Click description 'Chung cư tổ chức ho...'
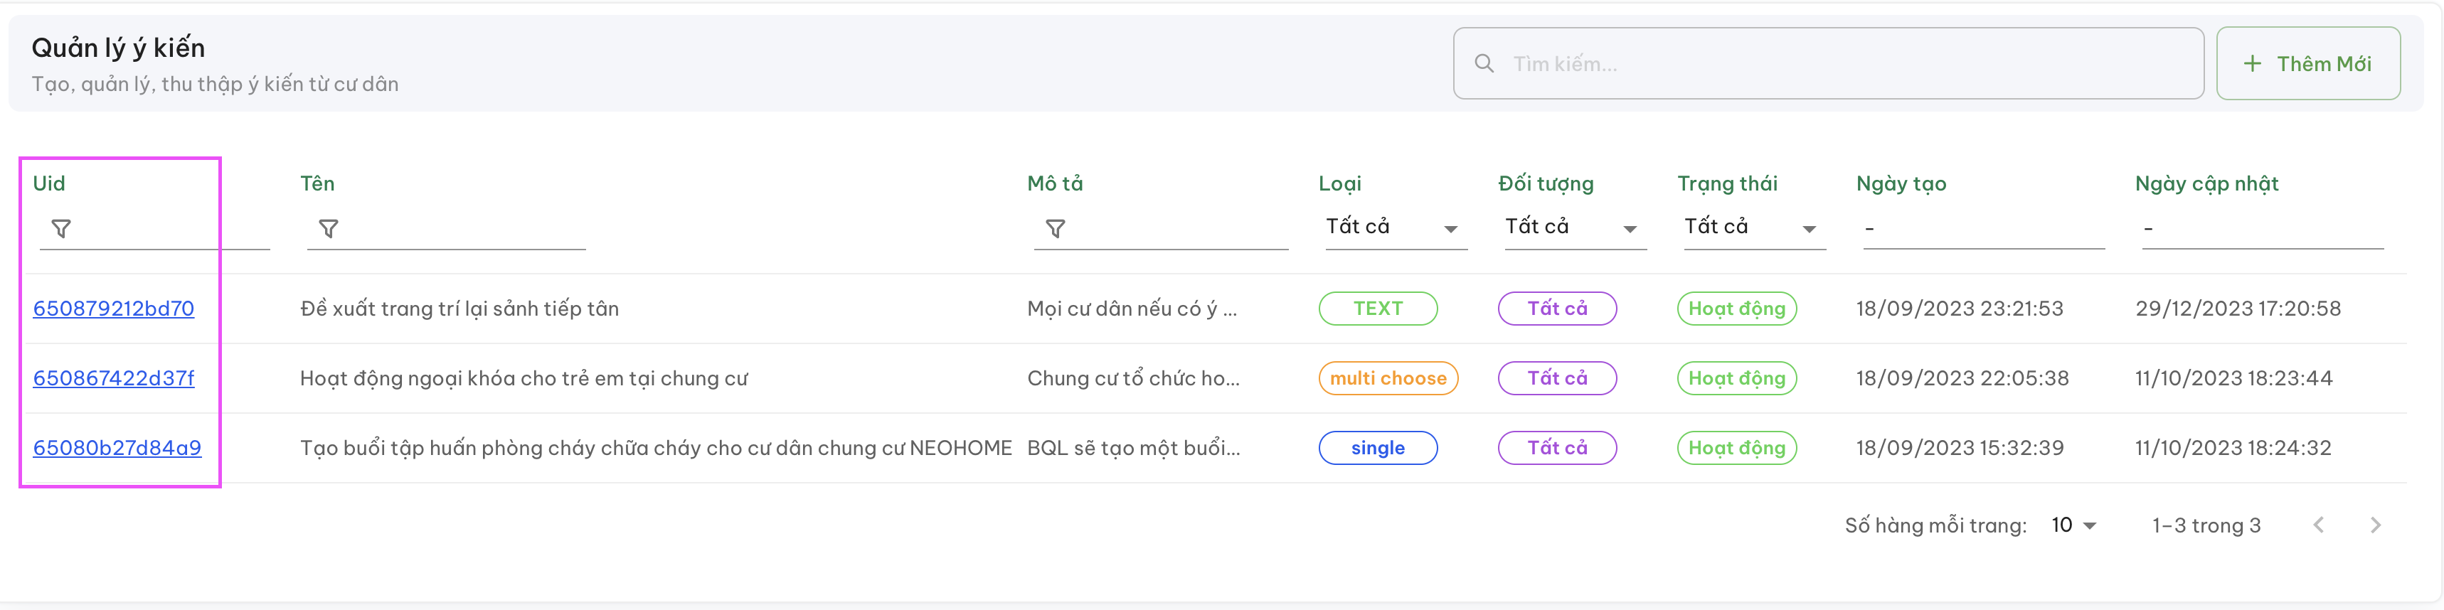The width and height of the screenshot is (2444, 610). (x=1133, y=378)
